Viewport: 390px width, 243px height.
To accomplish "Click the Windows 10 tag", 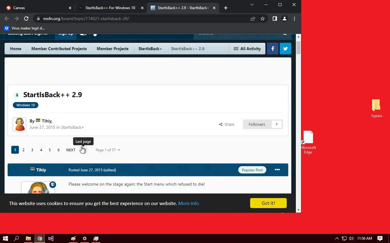I will pos(26,105).
